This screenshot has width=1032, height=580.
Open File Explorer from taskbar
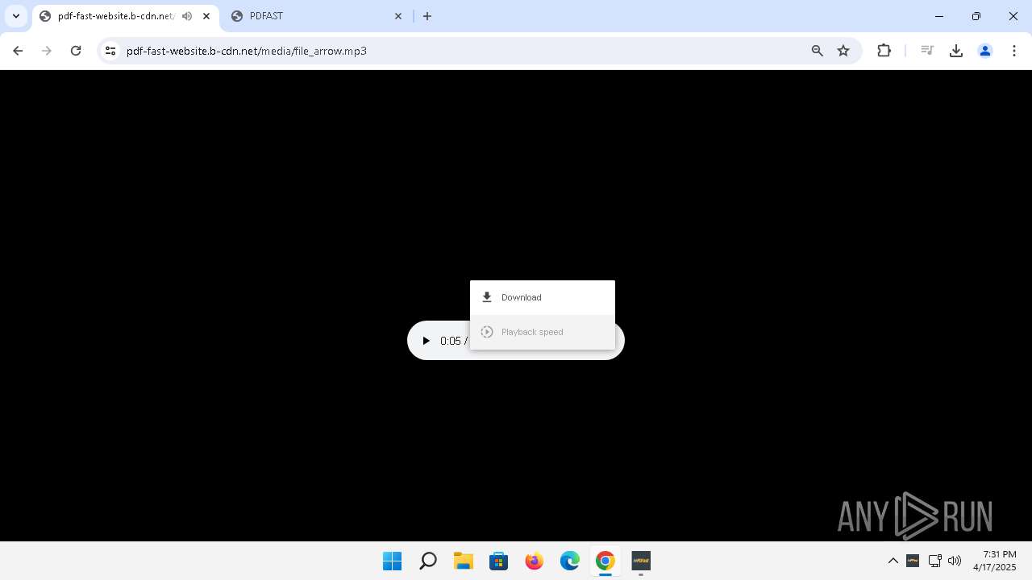click(x=464, y=561)
